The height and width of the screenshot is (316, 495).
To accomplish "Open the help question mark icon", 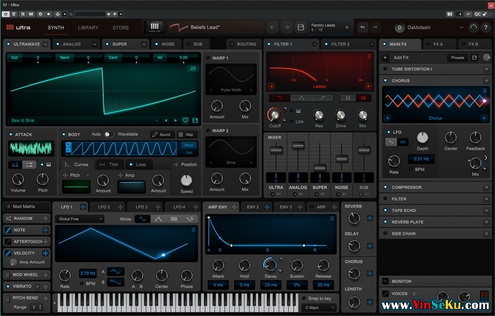I will 486,27.
